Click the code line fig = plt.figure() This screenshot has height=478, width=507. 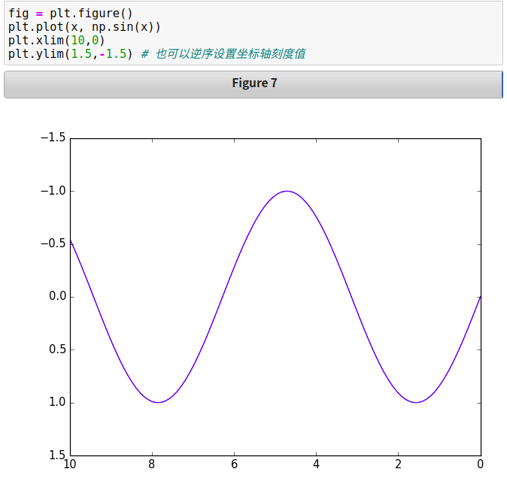70,14
